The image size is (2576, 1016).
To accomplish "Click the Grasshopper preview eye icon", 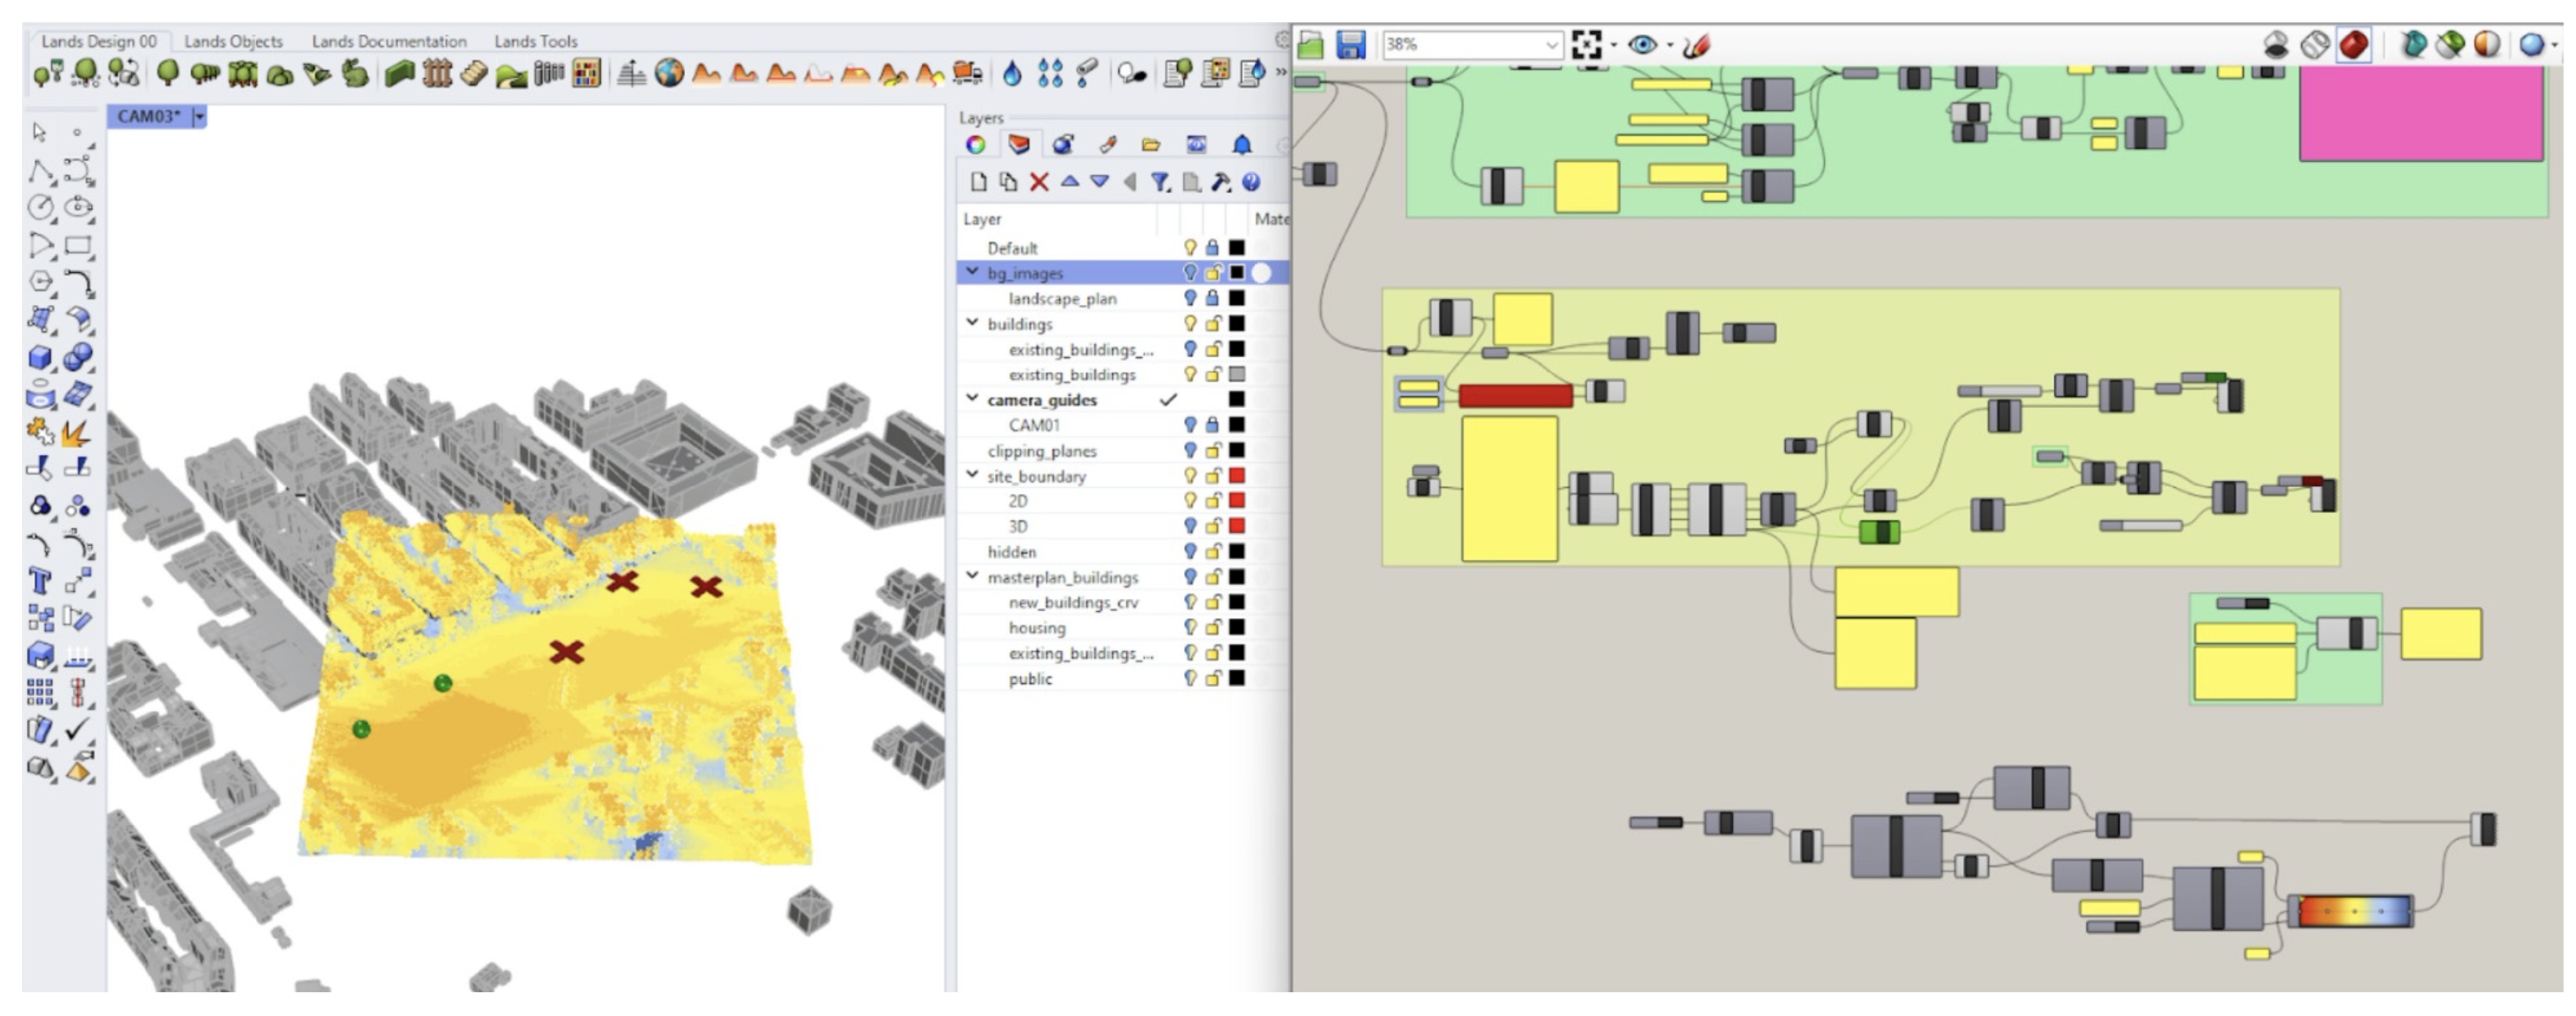I will (x=1642, y=44).
